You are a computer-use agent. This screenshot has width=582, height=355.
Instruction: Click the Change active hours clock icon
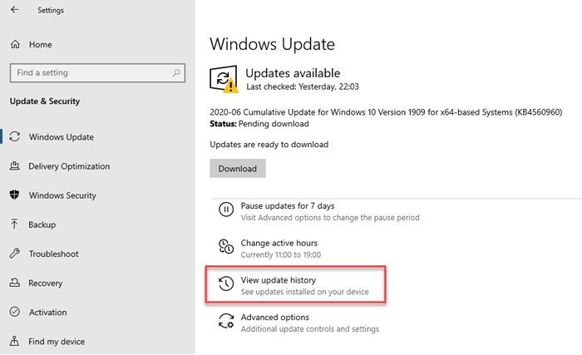click(x=226, y=247)
